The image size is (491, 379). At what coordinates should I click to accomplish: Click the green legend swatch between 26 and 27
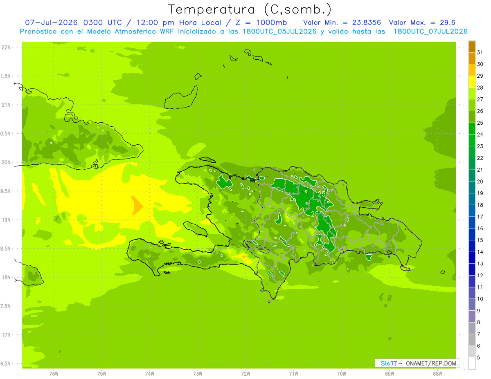(x=472, y=105)
